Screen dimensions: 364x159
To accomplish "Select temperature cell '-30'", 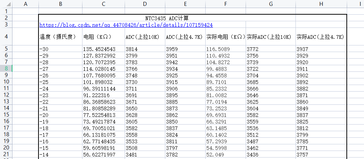I will [60, 49].
